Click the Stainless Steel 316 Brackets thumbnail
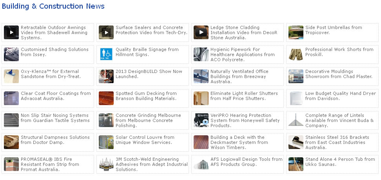Image resolution: width=381 pixels, height=180 pixels. [296, 142]
